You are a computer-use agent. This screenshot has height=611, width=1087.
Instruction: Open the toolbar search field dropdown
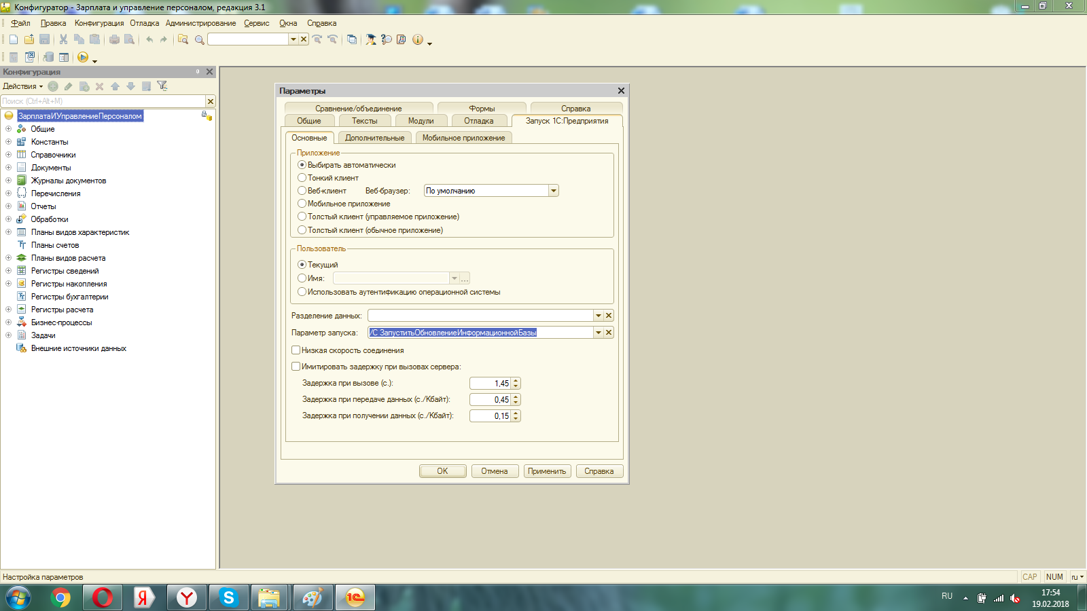(293, 39)
